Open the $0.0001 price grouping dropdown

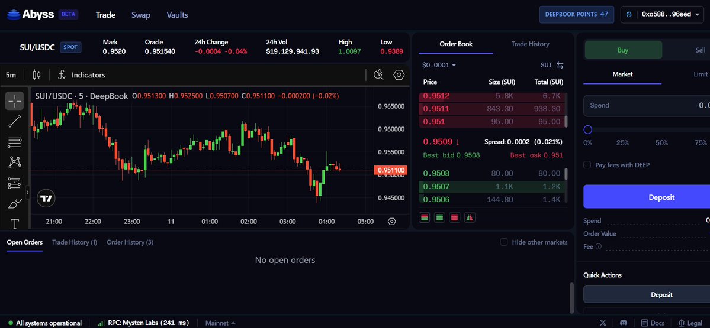tap(439, 65)
